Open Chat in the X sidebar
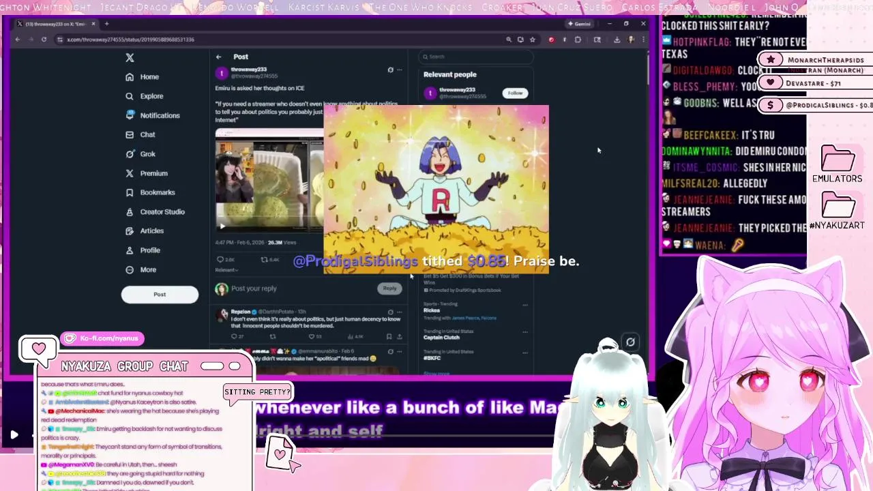The image size is (873, 491). 140,134
